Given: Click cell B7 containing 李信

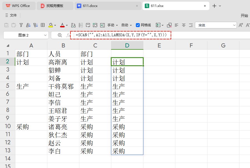Looking at the screenshot, I should tap(63, 102).
